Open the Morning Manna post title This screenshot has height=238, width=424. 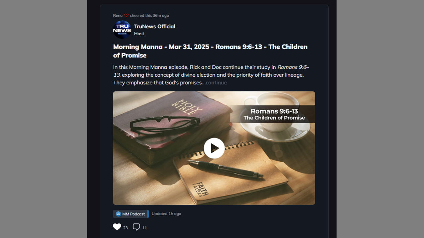pyautogui.click(x=210, y=51)
